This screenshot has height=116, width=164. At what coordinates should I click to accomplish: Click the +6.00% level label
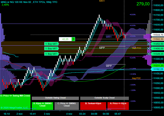coord(133,15)
